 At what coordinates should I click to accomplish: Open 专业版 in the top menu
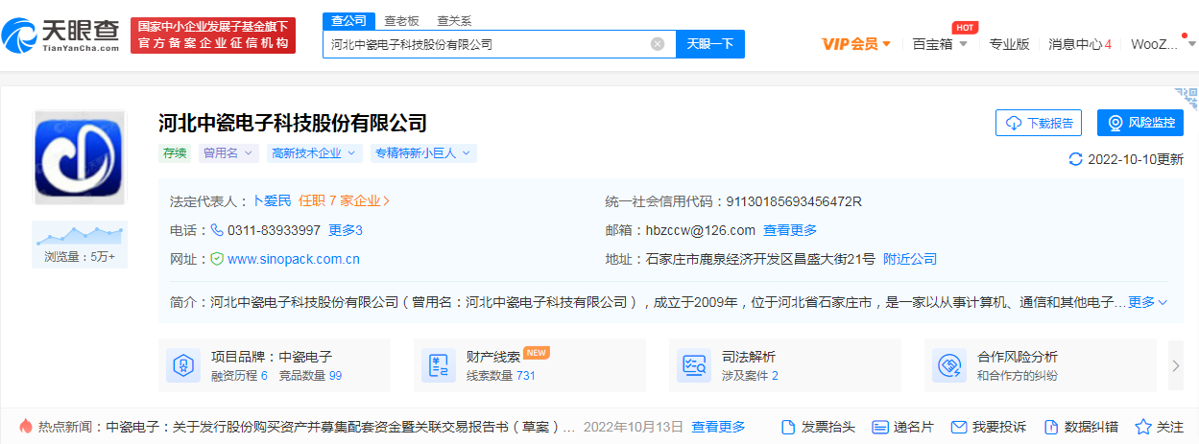pyautogui.click(x=1010, y=44)
